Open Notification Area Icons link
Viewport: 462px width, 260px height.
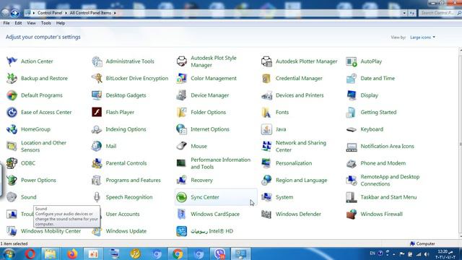(x=387, y=146)
